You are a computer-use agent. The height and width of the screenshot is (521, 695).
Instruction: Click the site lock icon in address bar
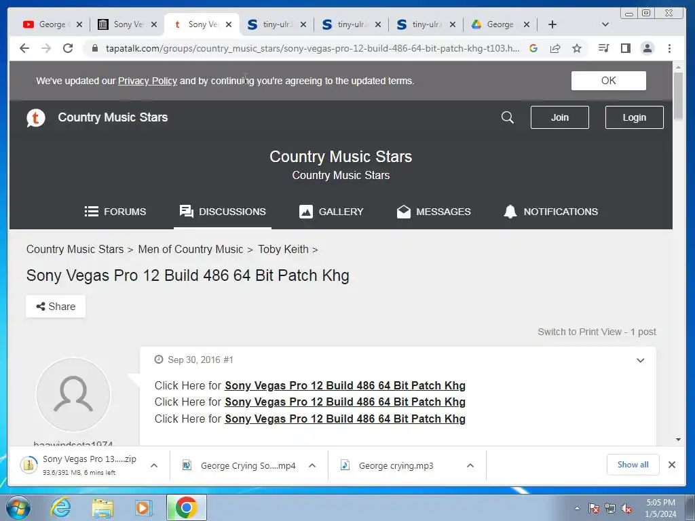tap(94, 48)
